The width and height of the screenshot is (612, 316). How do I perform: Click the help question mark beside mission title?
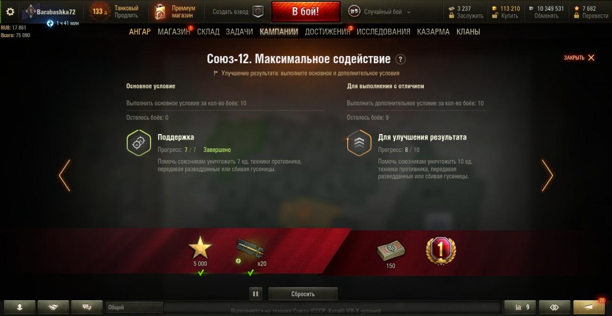401,59
